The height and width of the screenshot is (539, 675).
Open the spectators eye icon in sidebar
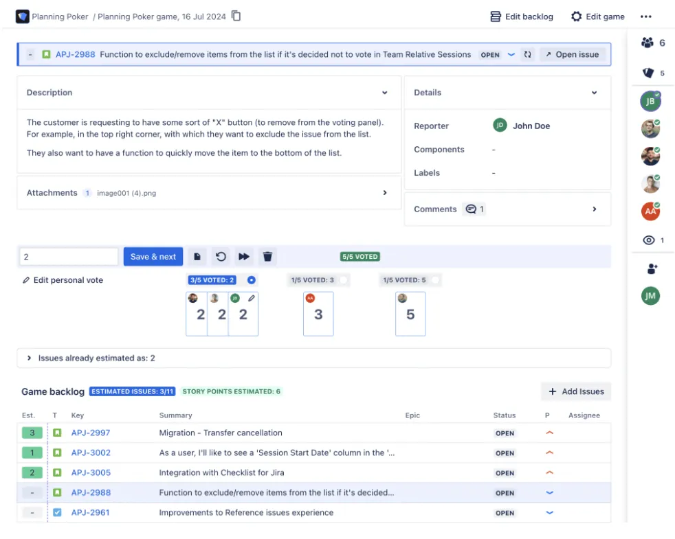click(649, 240)
